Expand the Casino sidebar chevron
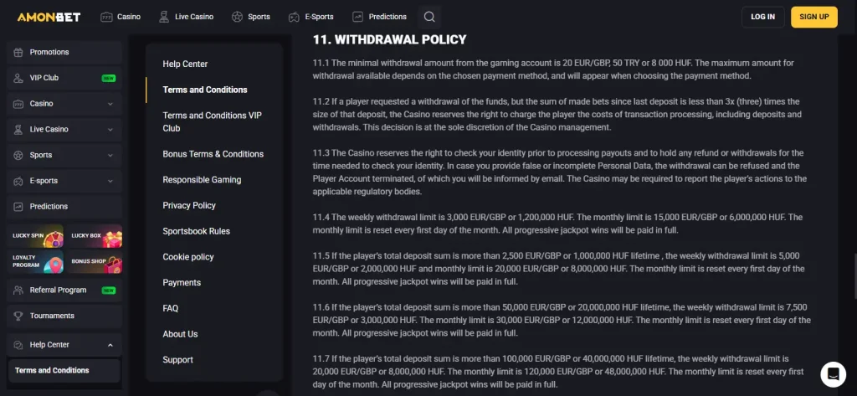857x396 pixels. [x=110, y=103]
